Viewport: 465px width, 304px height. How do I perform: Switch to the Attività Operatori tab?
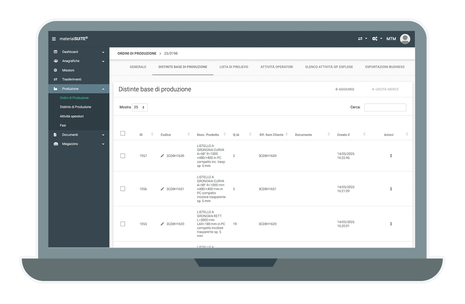click(x=277, y=67)
